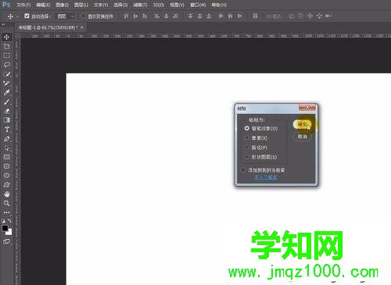Click Align left edges icon in options bar
The height and width of the screenshot is (285, 391).
pos(157,16)
